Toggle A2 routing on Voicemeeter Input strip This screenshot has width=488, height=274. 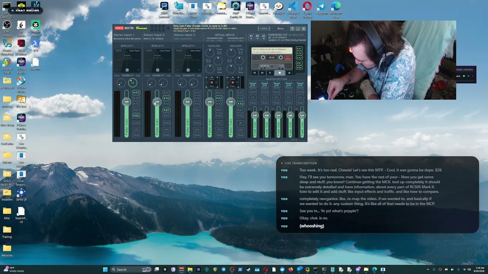click(x=219, y=98)
